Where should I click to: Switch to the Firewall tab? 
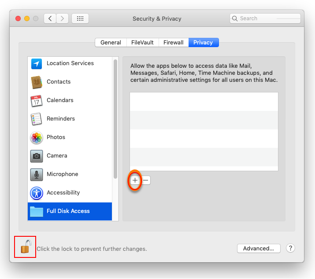(x=174, y=43)
